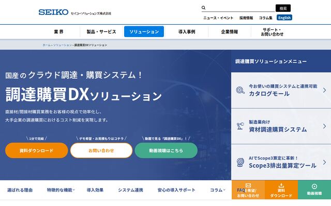Click the white お問い合わせ hero button
This screenshot has height=206, width=331.
[101, 150]
